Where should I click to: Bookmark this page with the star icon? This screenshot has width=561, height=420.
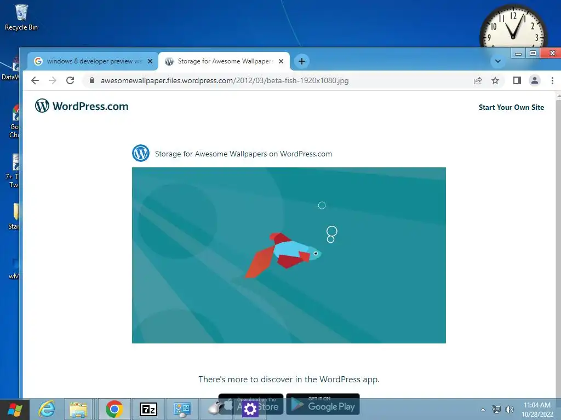[495, 81]
